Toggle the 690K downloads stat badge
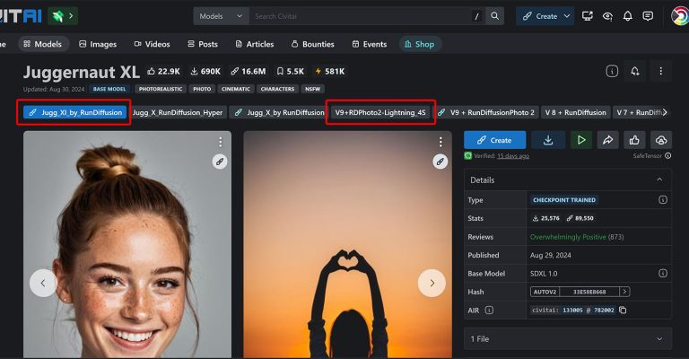The image size is (689, 359). tap(205, 71)
